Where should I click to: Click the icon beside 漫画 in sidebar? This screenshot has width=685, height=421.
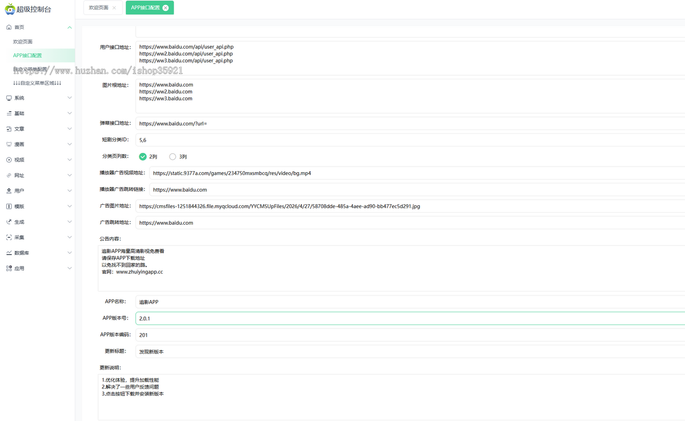9,144
